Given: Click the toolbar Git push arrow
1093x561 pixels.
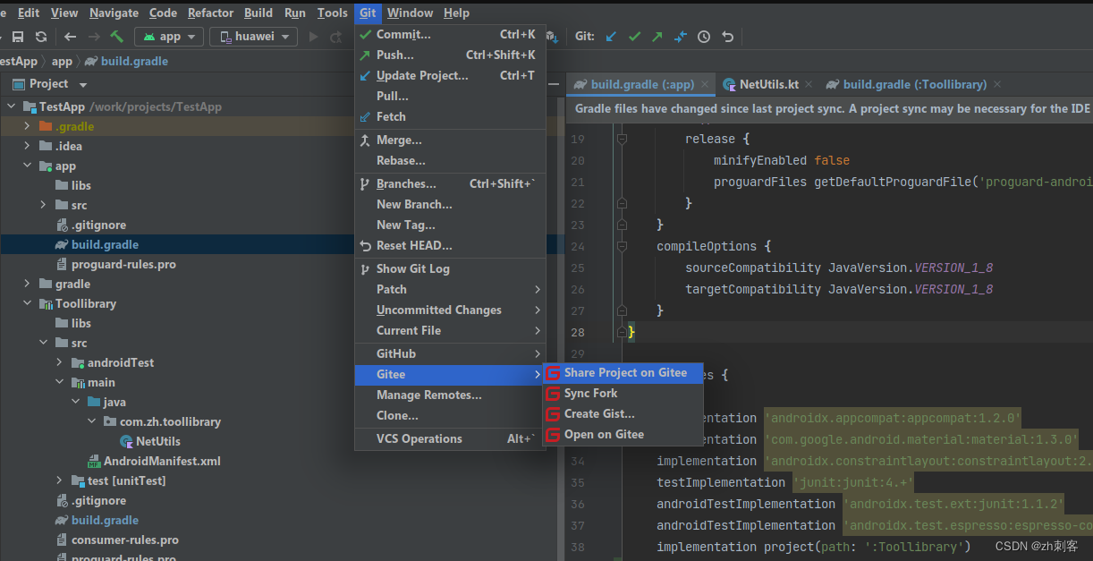Looking at the screenshot, I should (x=657, y=37).
